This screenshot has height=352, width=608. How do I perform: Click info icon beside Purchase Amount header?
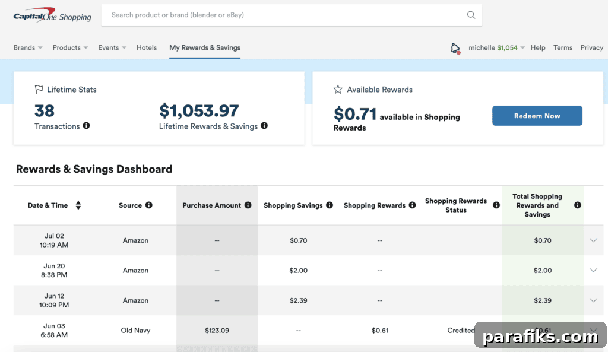click(248, 205)
